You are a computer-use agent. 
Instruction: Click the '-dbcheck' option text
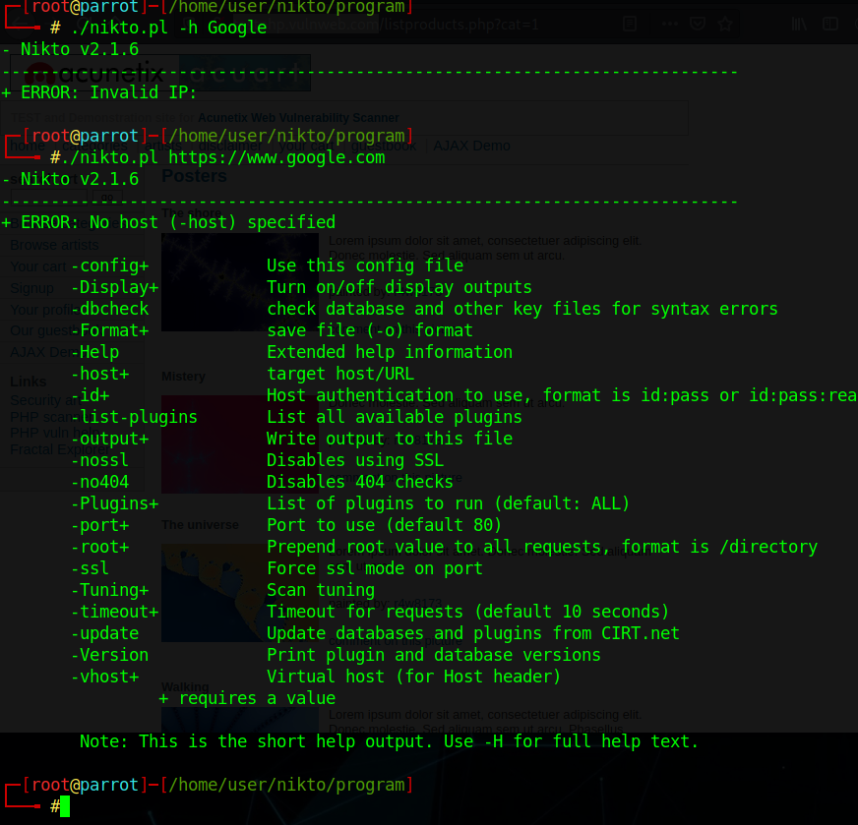click(x=109, y=309)
